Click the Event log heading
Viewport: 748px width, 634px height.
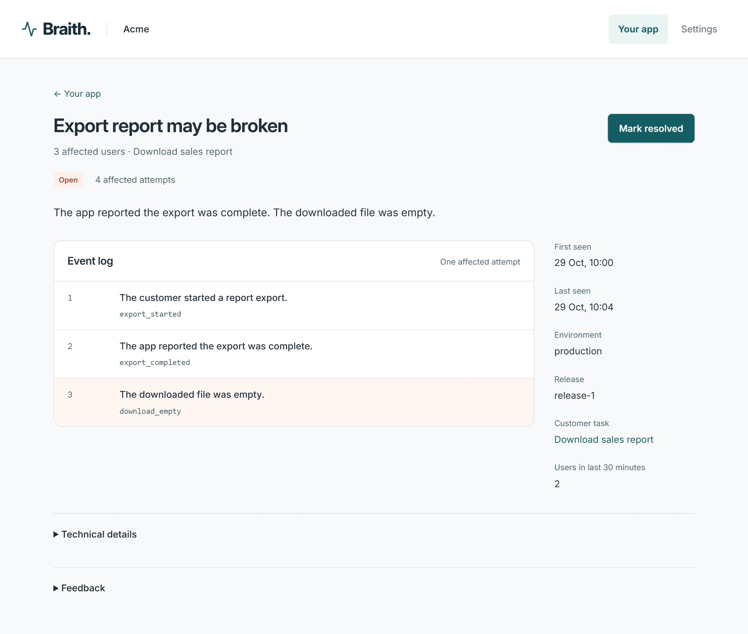[90, 261]
